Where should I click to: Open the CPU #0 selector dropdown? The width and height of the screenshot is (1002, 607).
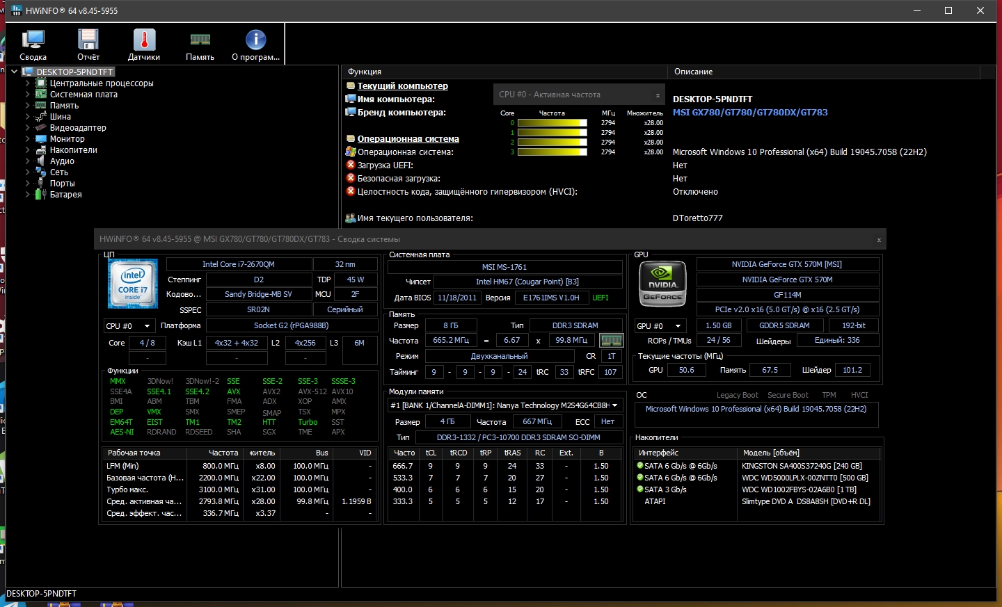[129, 326]
